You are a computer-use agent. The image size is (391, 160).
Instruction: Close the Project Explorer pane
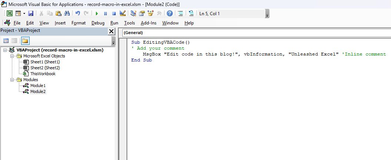pyautogui.click(x=112, y=31)
